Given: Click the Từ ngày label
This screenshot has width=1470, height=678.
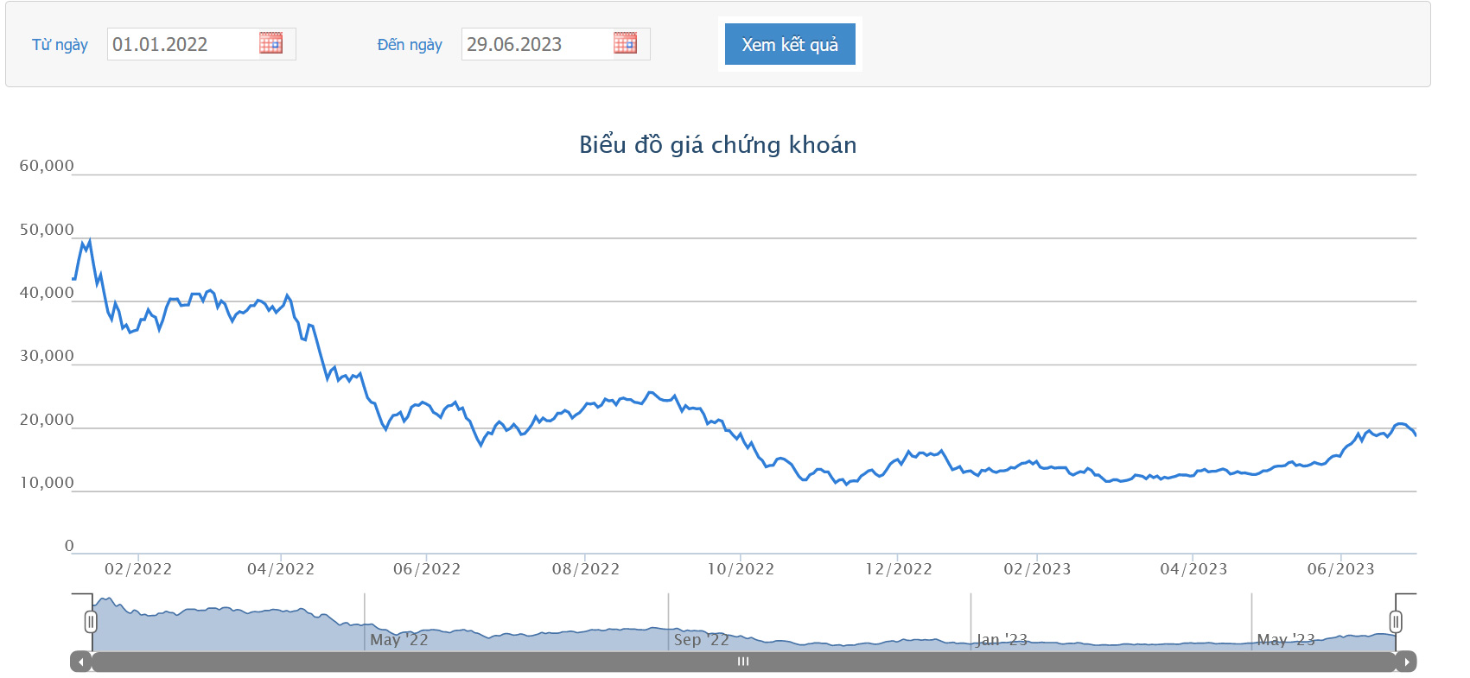Looking at the screenshot, I should pyautogui.click(x=60, y=45).
